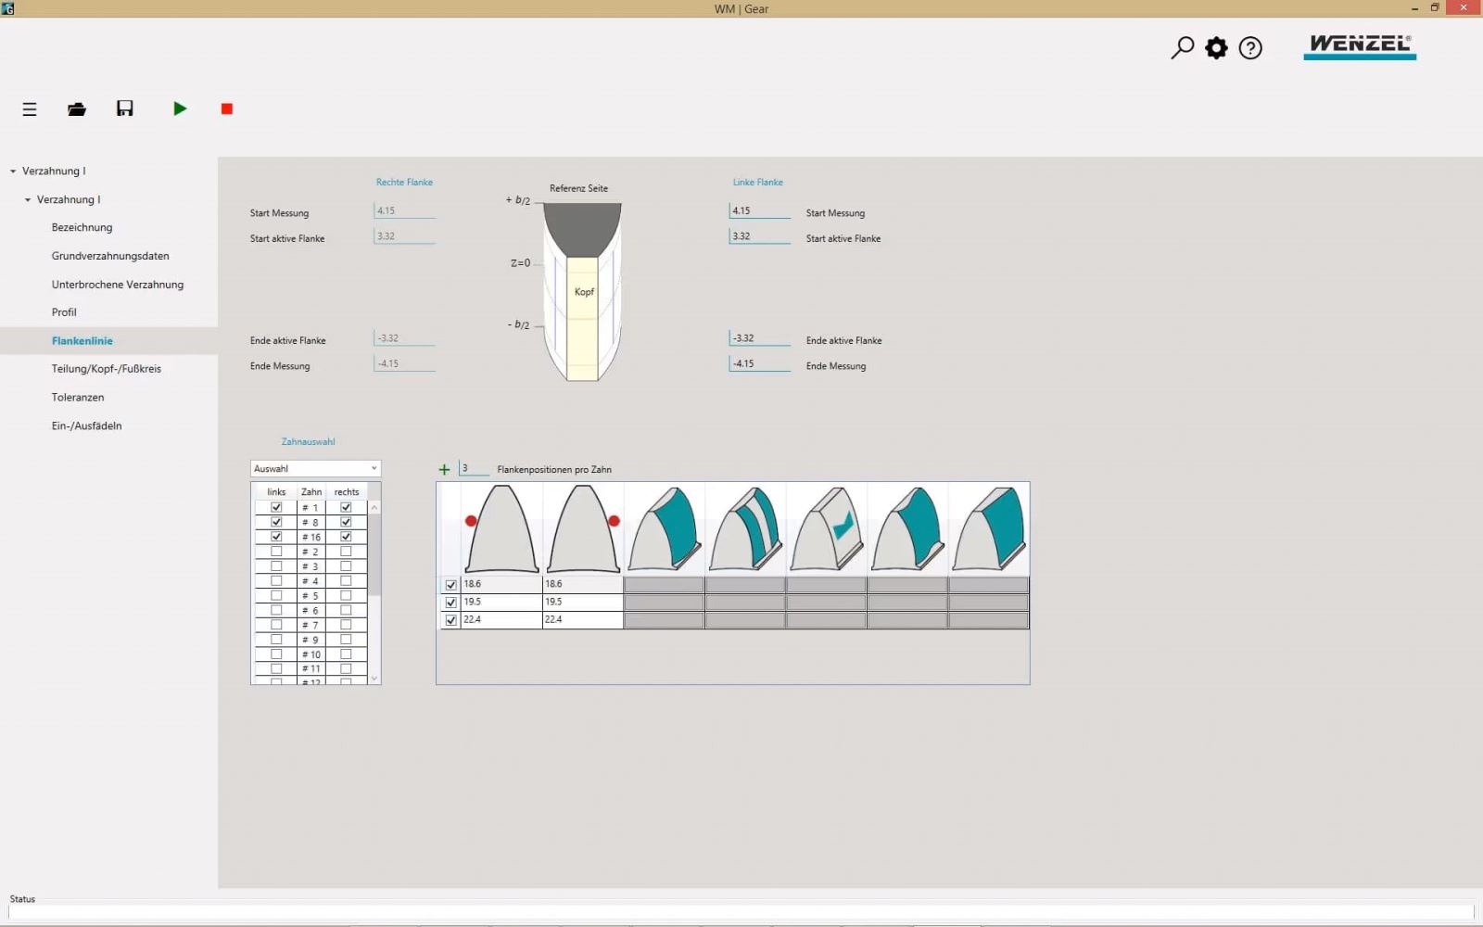
Task: Start measurement with green play button
Action: (x=180, y=108)
